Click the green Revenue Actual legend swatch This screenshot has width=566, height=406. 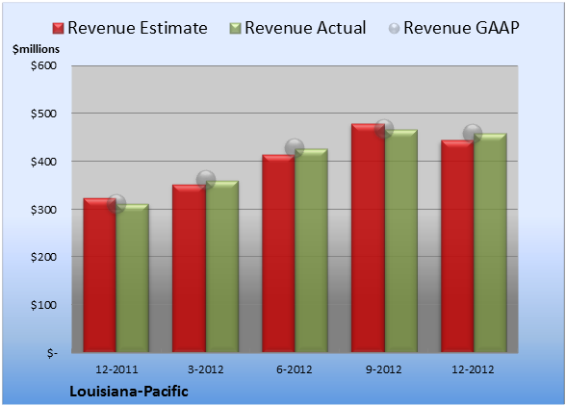[x=235, y=29]
